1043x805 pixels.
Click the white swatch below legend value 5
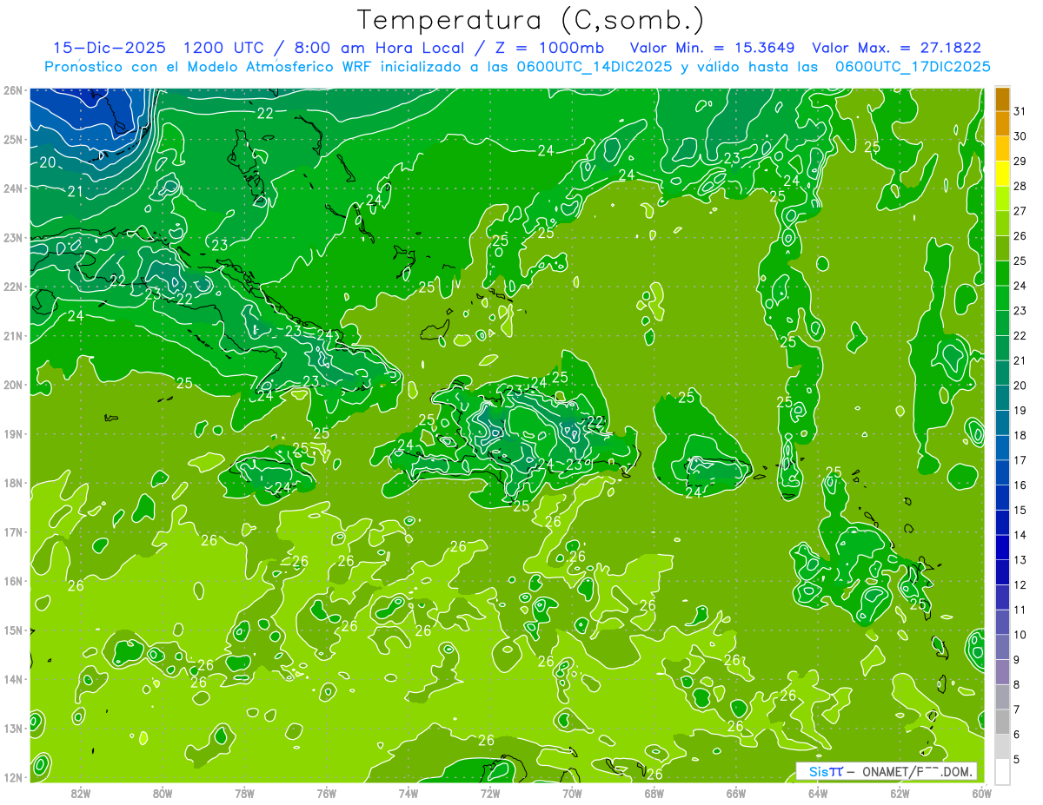1002,770
